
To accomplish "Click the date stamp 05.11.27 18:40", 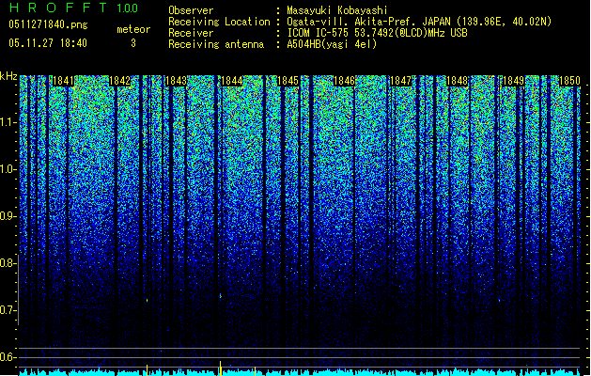I will (x=48, y=43).
